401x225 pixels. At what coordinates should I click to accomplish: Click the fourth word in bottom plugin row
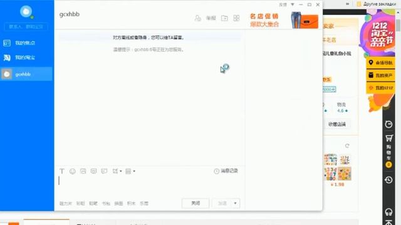(x=106, y=203)
